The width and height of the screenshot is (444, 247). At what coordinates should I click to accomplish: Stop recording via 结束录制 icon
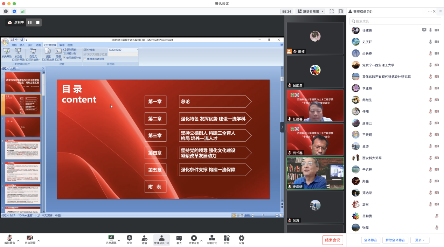click(194, 238)
